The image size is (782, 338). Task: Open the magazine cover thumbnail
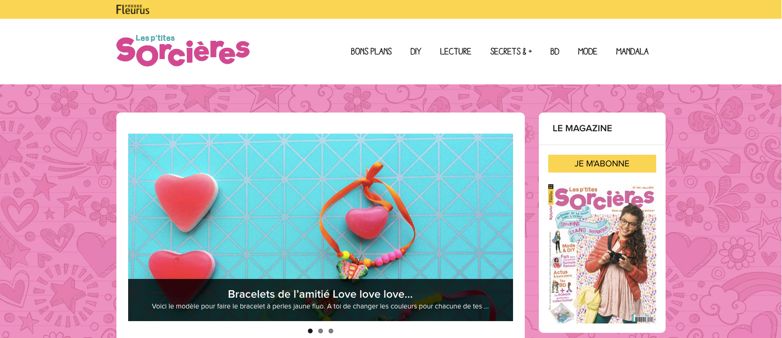click(602, 254)
